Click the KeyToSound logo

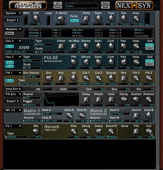(x=28, y=5)
